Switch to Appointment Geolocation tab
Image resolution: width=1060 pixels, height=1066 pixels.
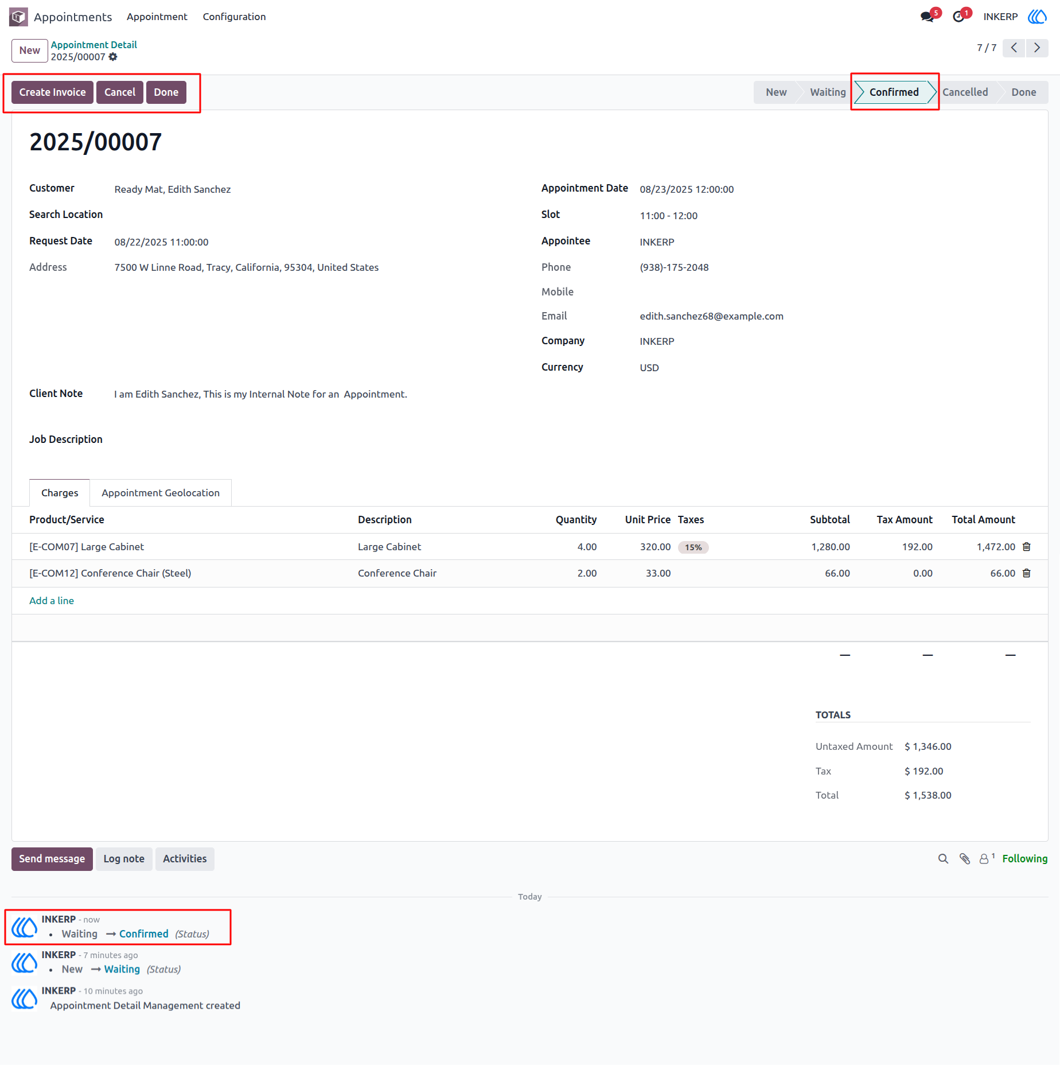pyautogui.click(x=161, y=493)
